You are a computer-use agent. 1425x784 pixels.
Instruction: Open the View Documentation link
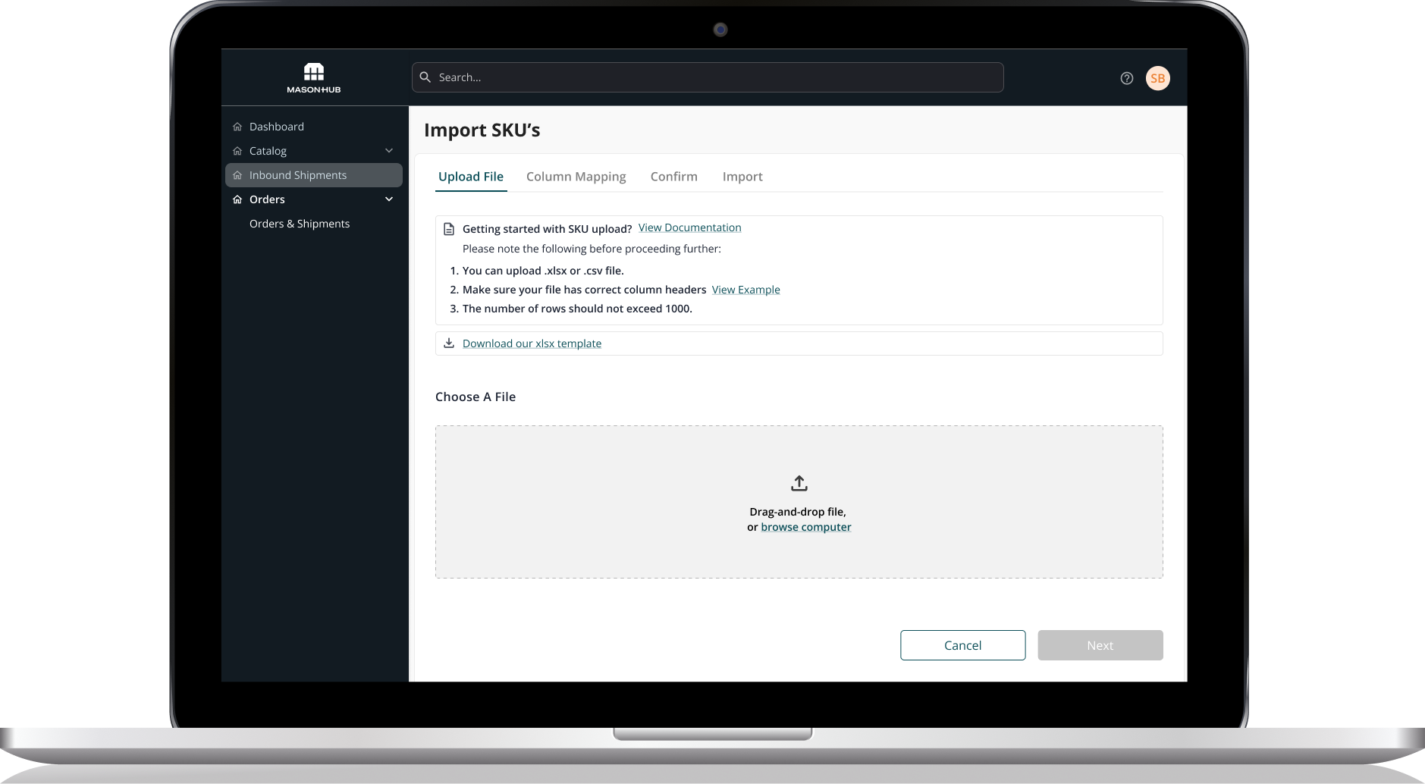689,227
